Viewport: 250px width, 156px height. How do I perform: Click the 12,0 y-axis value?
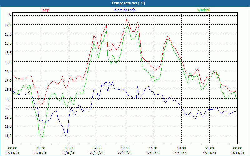click(x=8, y=117)
